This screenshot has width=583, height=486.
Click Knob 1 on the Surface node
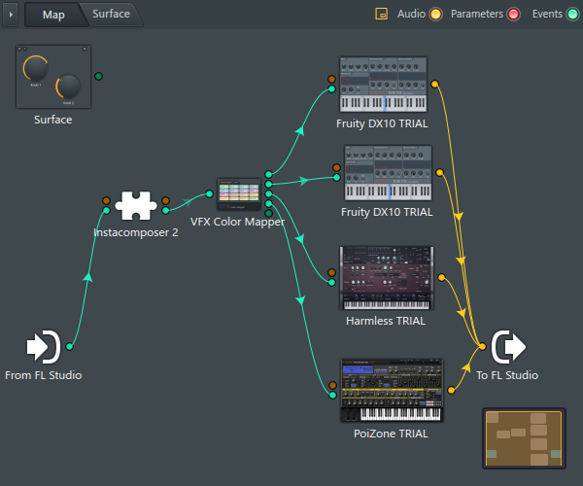point(36,69)
